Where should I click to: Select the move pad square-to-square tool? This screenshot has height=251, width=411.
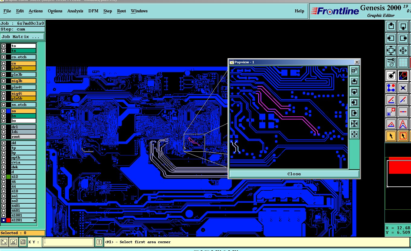(391, 112)
